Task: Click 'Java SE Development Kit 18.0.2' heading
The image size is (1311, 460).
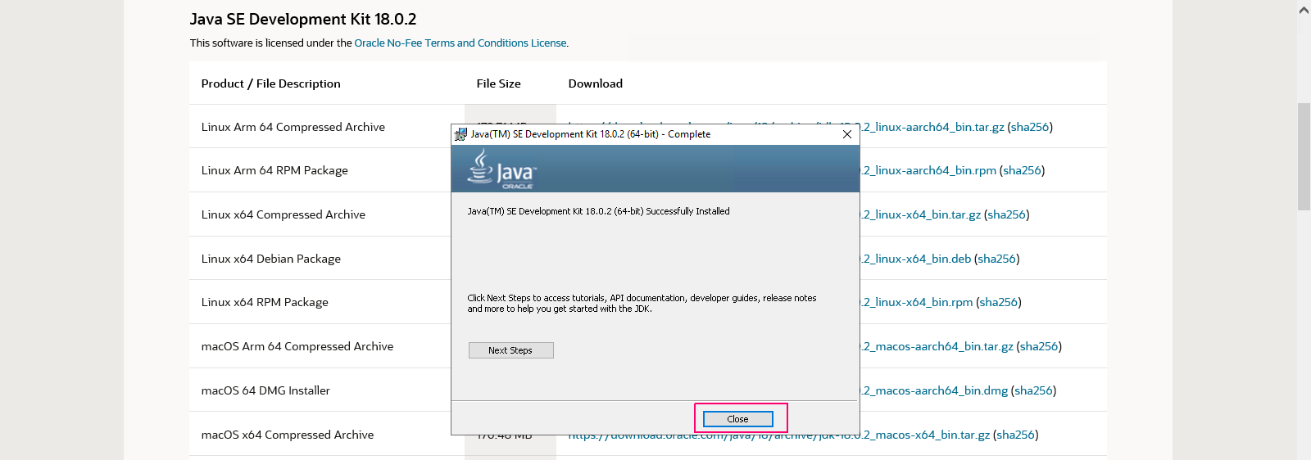Action: pos(303,19)
